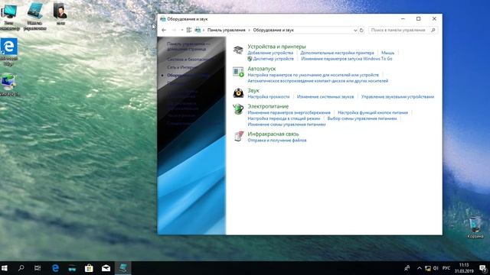Viewport: 490px width, 275px height.
Task: Open Microsoft Store from the taskbar
Action: pyautogui.click(x=89, y=268)
